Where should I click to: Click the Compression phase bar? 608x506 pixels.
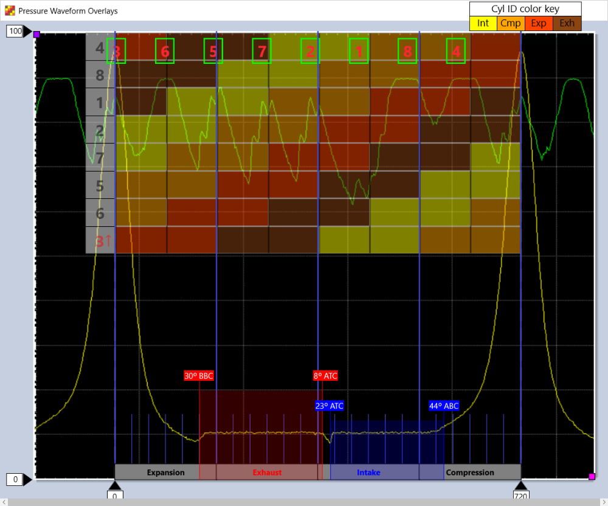470,473
